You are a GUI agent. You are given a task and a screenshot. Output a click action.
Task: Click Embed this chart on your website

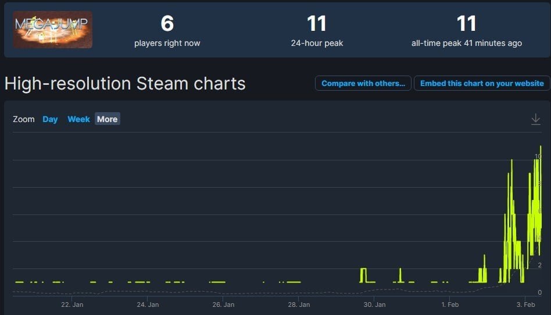[x=482, y=83]
